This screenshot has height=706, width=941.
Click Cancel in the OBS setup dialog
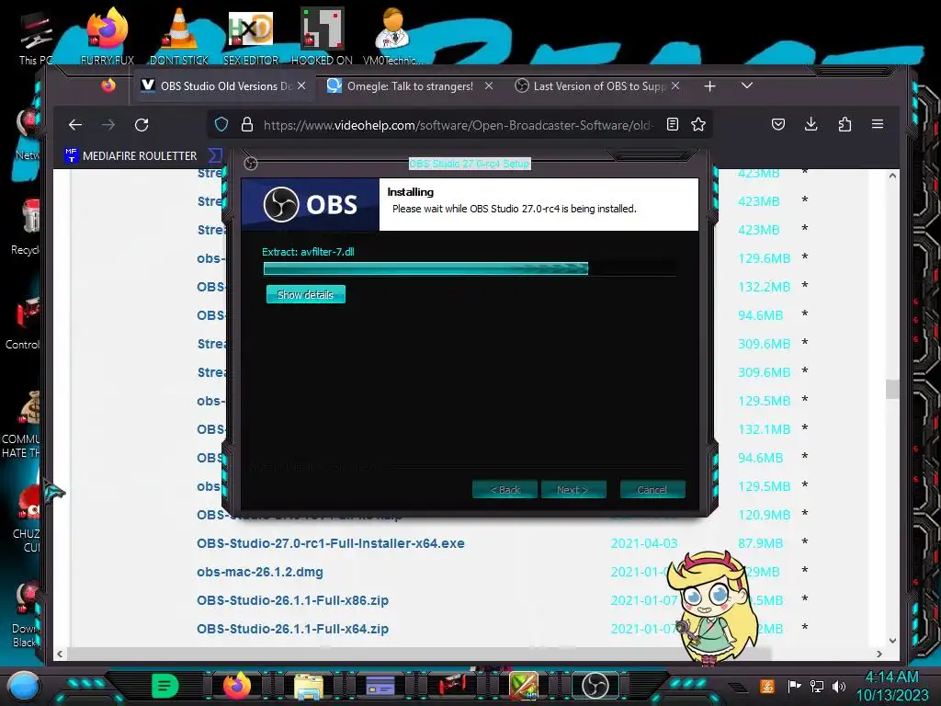(x=652, y=489)
